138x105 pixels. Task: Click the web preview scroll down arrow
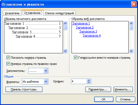pyautogui.click(x=131, y=51)
